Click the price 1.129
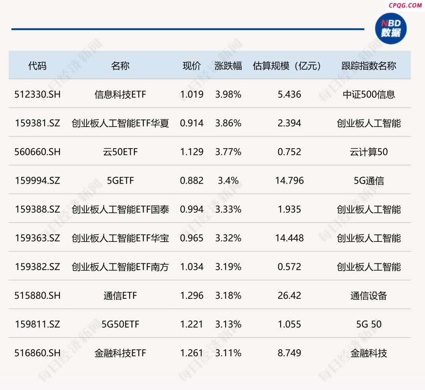 pos(192,152)
